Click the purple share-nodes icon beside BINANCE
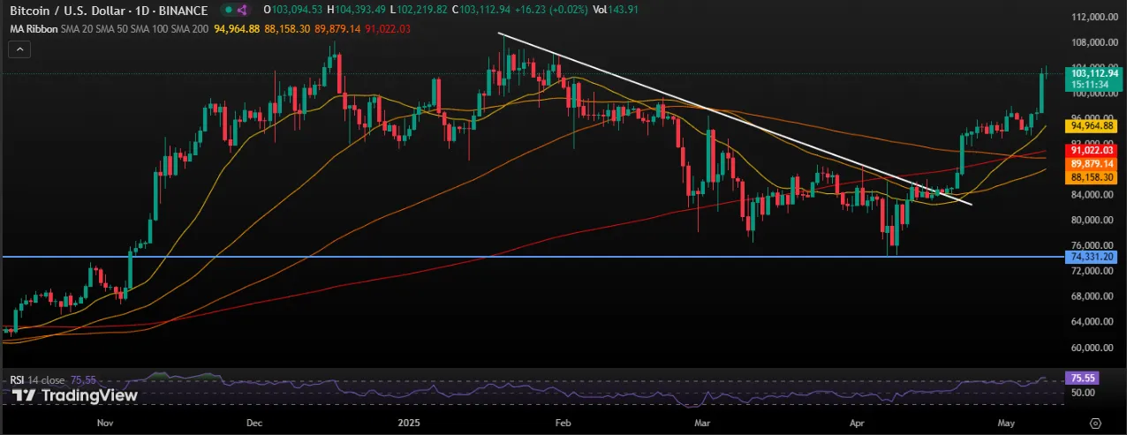Image resolution: width=1127 pixels, height=435 pixels. point(243,11)
